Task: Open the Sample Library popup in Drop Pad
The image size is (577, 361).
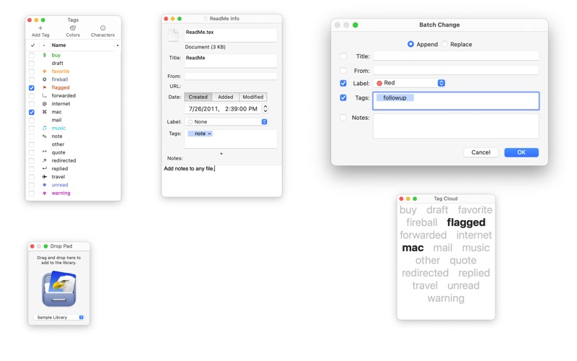Action: 59,317
